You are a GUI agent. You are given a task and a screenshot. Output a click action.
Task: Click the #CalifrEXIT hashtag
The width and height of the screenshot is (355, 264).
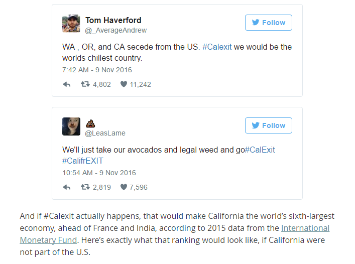click(83, 161)
